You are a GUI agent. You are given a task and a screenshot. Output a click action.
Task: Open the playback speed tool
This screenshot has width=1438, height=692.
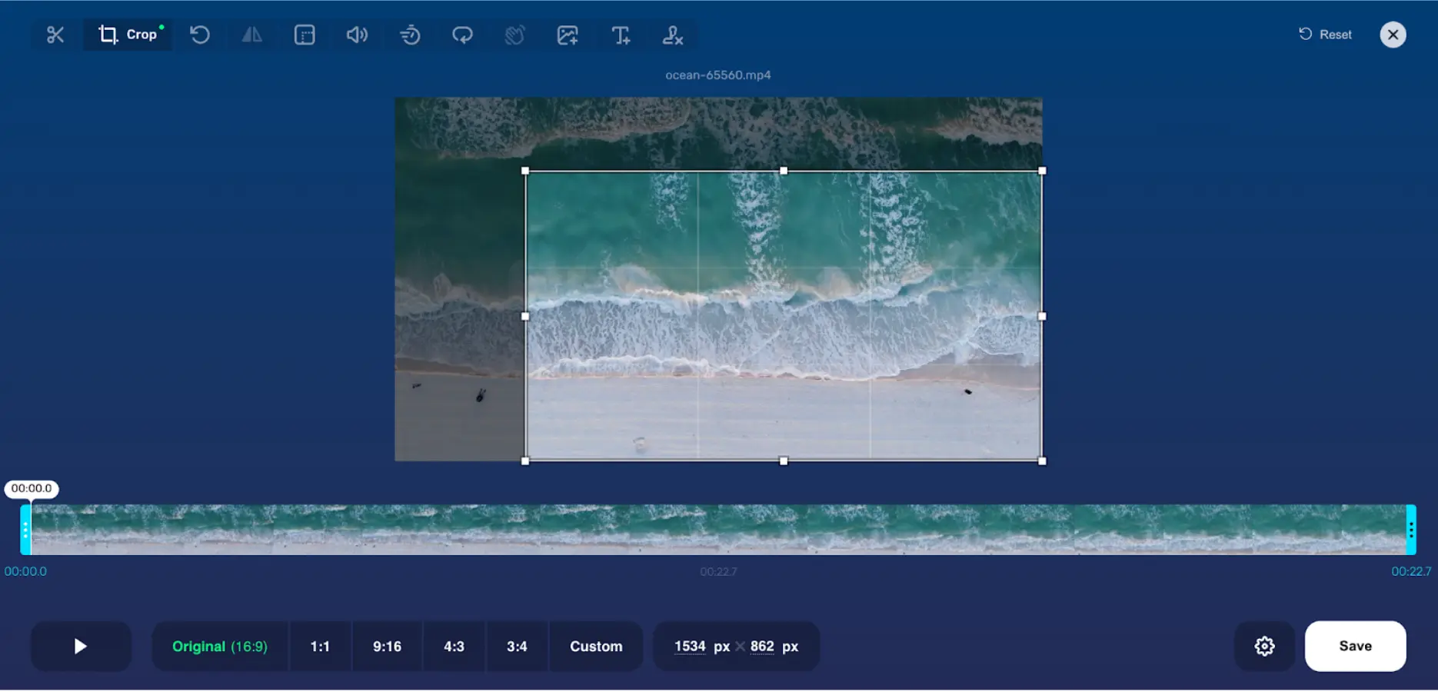coord(410,35)
